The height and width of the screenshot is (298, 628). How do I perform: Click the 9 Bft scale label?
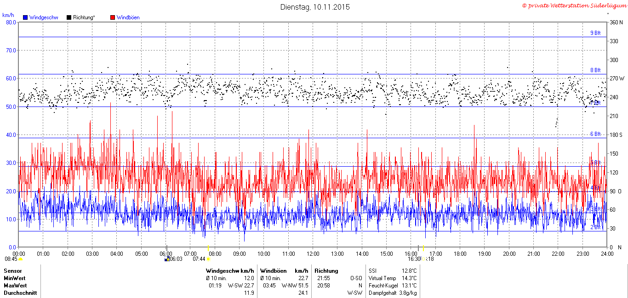click(x=595, y=33)
